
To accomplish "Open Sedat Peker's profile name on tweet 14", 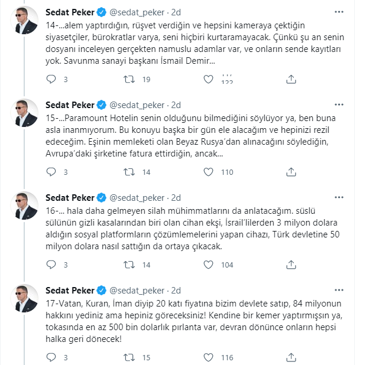I will pyautogui.click(x=70, y=12).
